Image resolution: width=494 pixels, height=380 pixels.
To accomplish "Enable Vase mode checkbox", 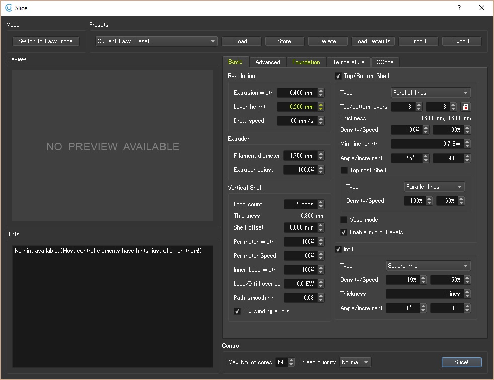I will click(x=344, y=220).
